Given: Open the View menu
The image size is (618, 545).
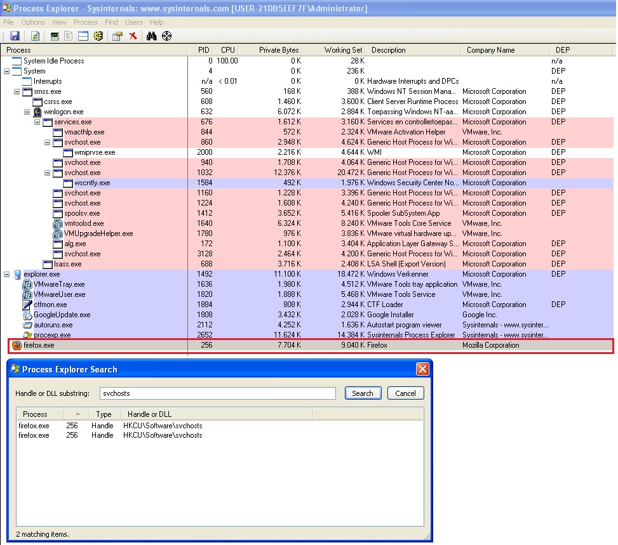Looking at the screenshot, I should pos(59,22).
